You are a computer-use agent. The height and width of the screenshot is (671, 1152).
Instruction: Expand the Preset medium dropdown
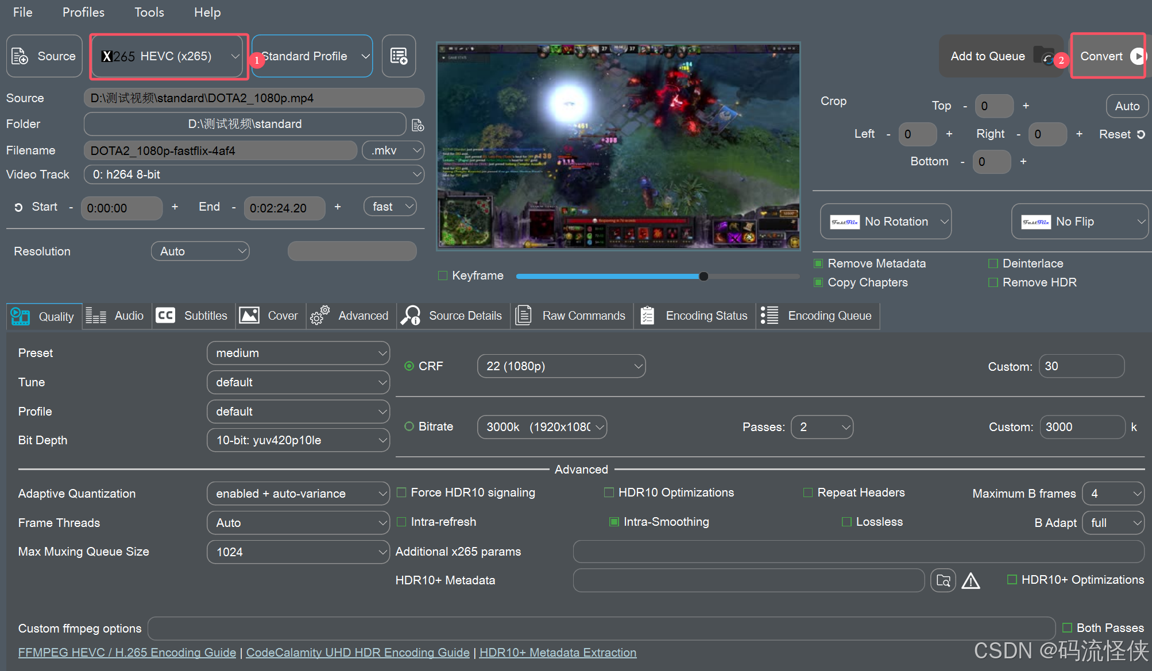click(297, 353)
